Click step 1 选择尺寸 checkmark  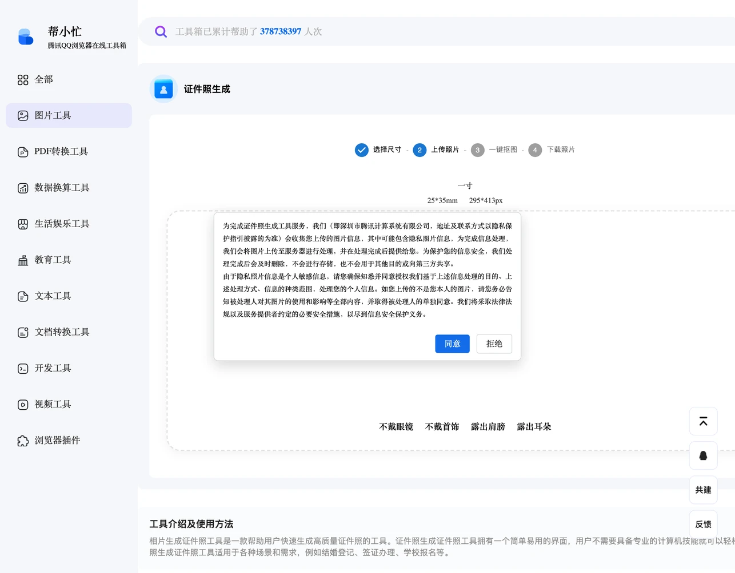click(x=361, y=150)
